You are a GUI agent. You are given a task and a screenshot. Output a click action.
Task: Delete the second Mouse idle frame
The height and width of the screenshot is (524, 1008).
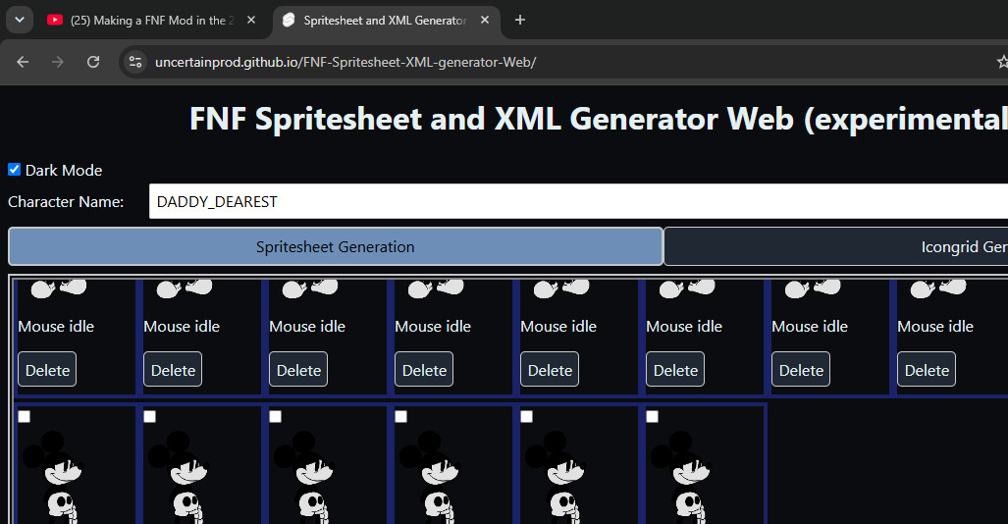[x=173, y=369]
